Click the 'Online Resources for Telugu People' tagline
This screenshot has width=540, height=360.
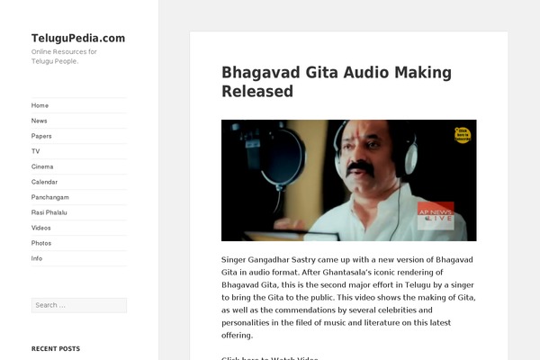pyautogui.click(x=64, y=57)
